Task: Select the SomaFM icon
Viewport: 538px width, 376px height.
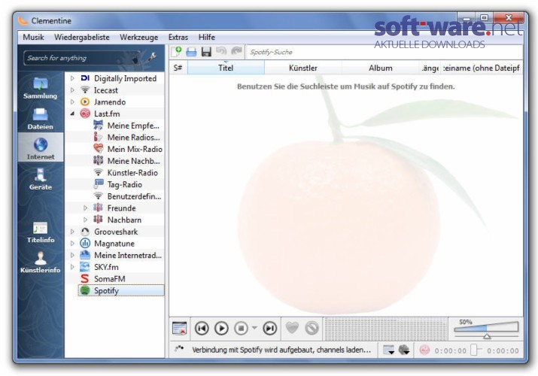Action: pos(85,279)
